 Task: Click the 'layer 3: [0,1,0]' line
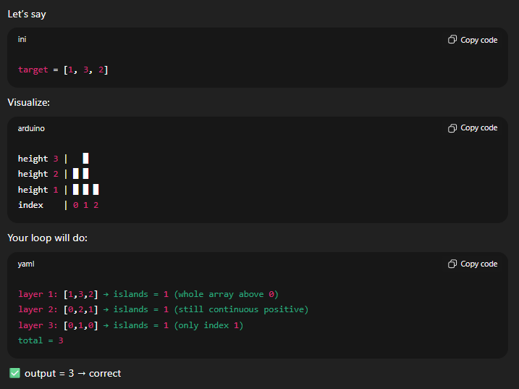131,325
